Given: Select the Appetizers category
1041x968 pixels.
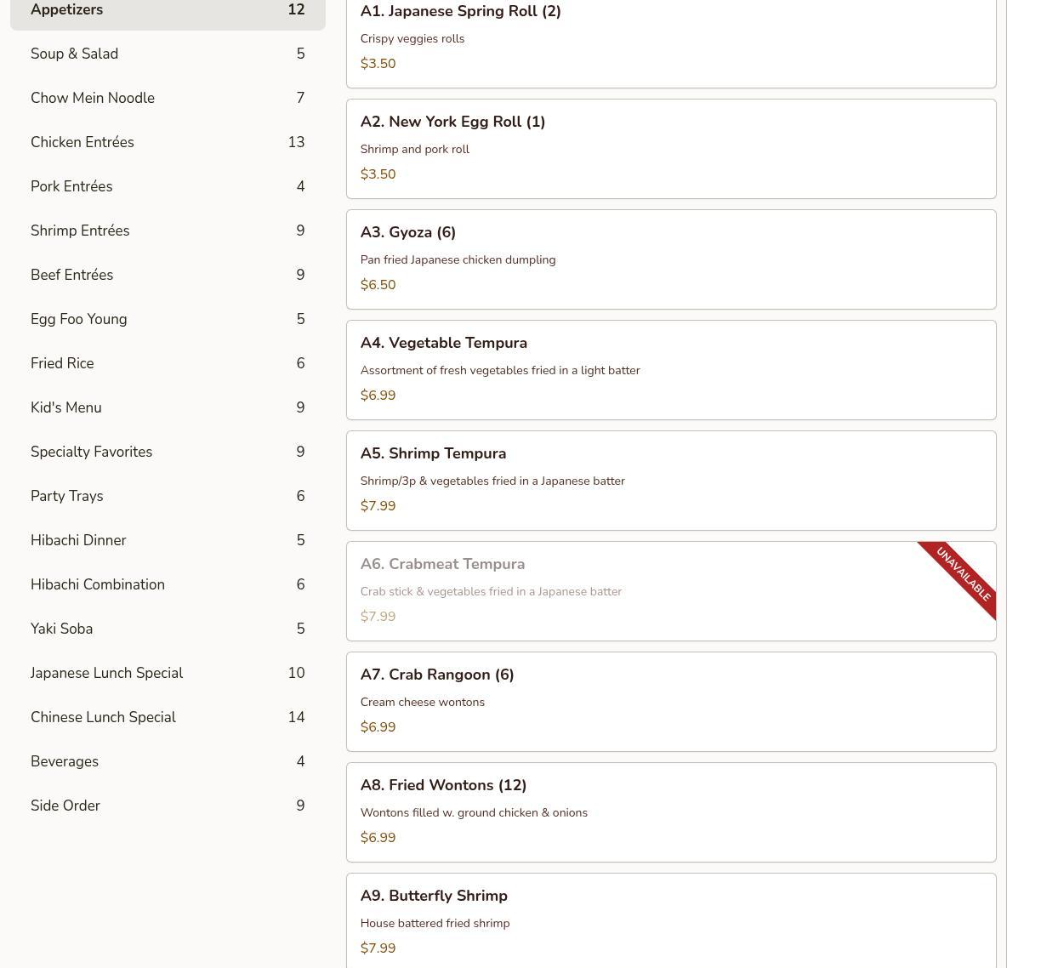Looking at the screenshot, I should click(168, 11).
